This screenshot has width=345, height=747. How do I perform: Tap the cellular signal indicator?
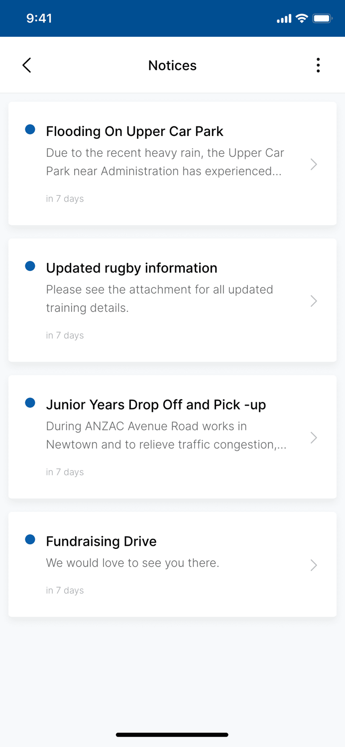(x=284, y=18)
